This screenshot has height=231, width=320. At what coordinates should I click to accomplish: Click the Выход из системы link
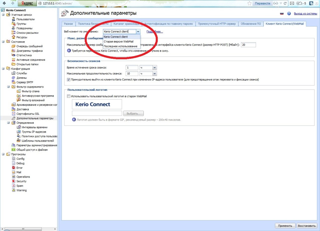[306, 14]
